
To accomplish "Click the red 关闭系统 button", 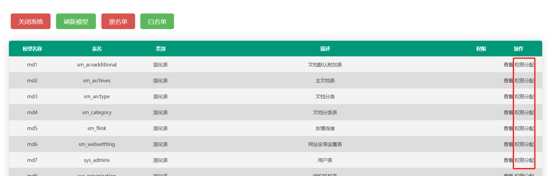I will point(30,21).
